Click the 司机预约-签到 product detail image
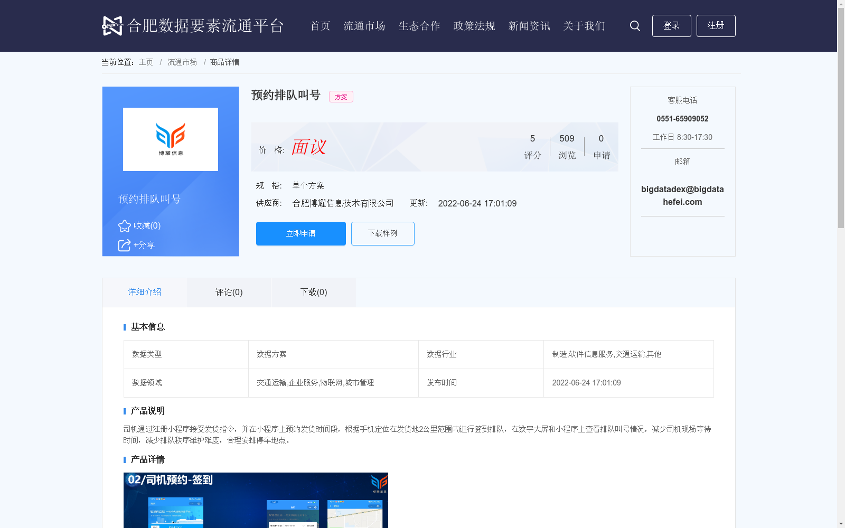 [x=256, y=500]
